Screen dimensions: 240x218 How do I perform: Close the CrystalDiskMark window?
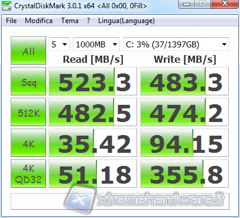coord(225,4)
